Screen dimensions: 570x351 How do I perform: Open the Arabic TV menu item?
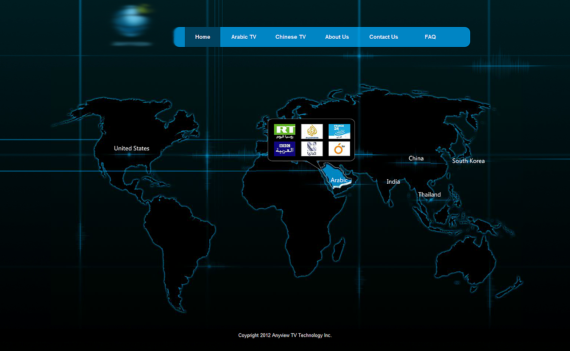pos(244,37)
